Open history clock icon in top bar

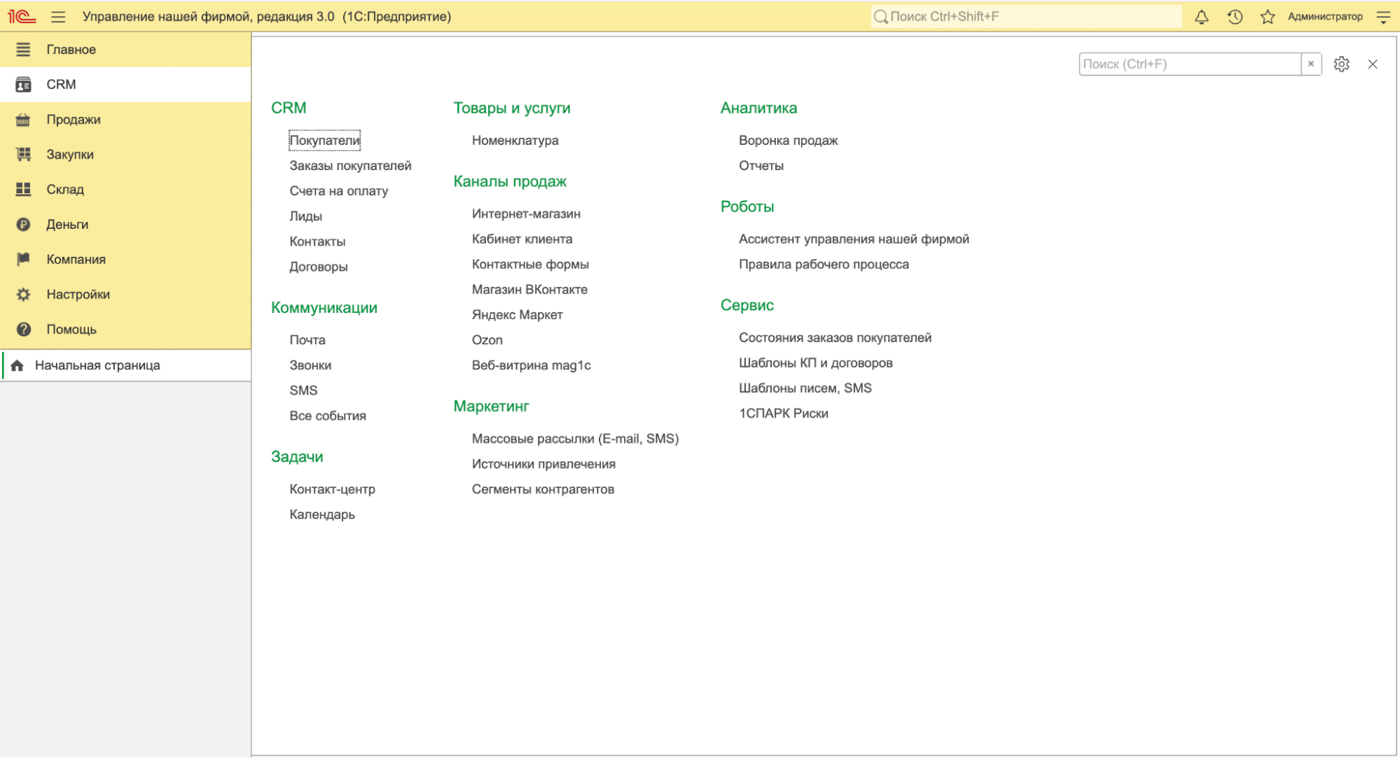(1235, 17)
